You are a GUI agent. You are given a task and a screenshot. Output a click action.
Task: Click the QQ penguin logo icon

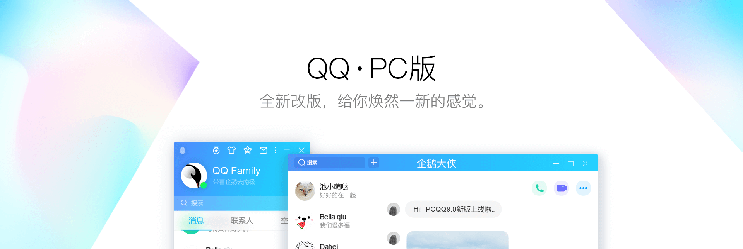pyautogui.click(x=183, y=151)
